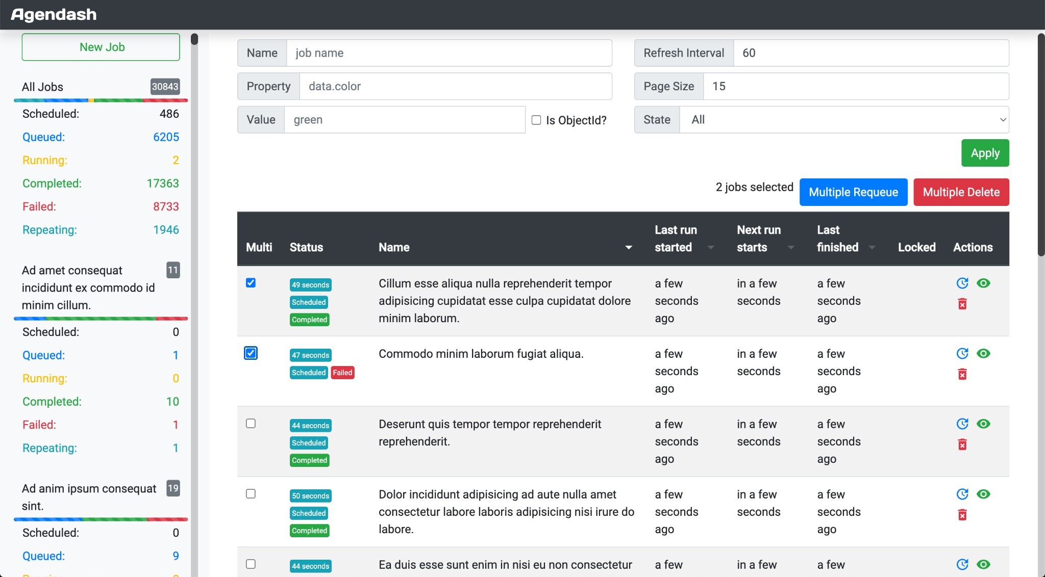Requeue the Cillum esse aliqua job
The height and width of the screenshot is (577, 1045).
(x=962, y=283)
